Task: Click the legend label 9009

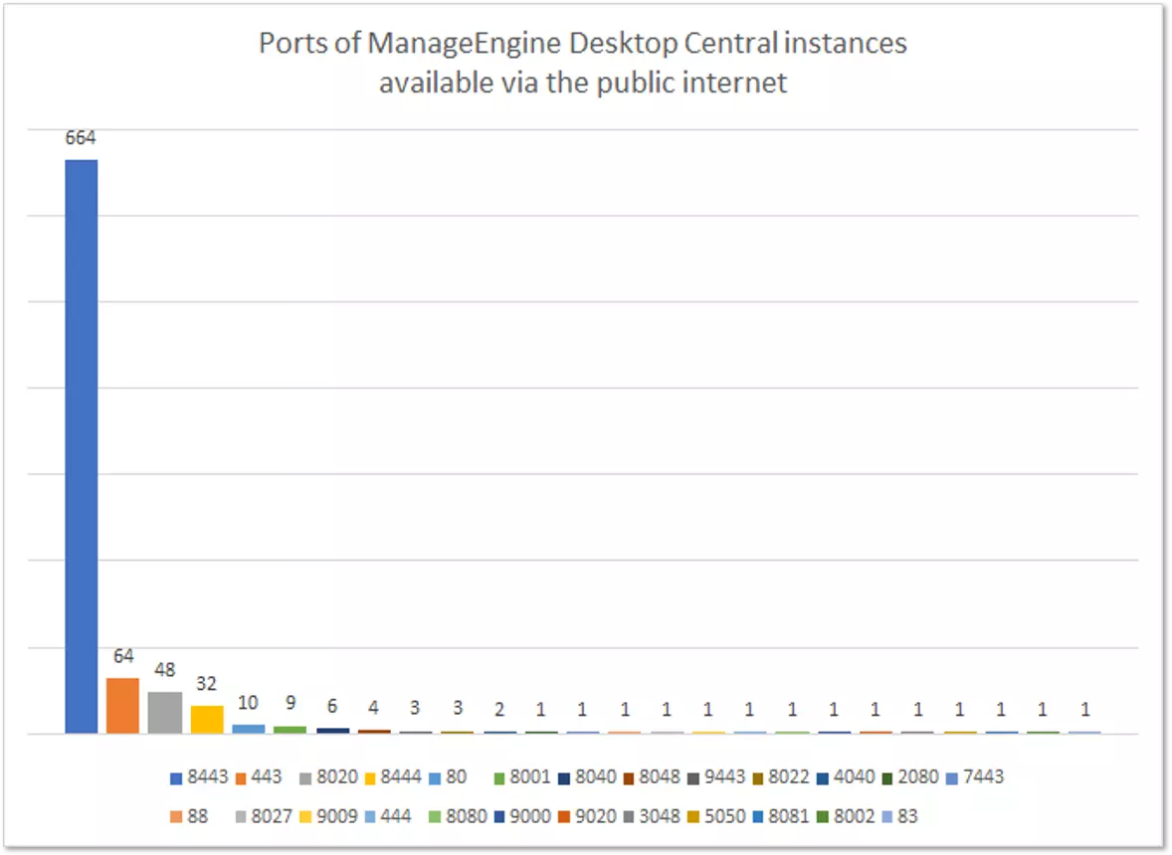Action: 337,816
